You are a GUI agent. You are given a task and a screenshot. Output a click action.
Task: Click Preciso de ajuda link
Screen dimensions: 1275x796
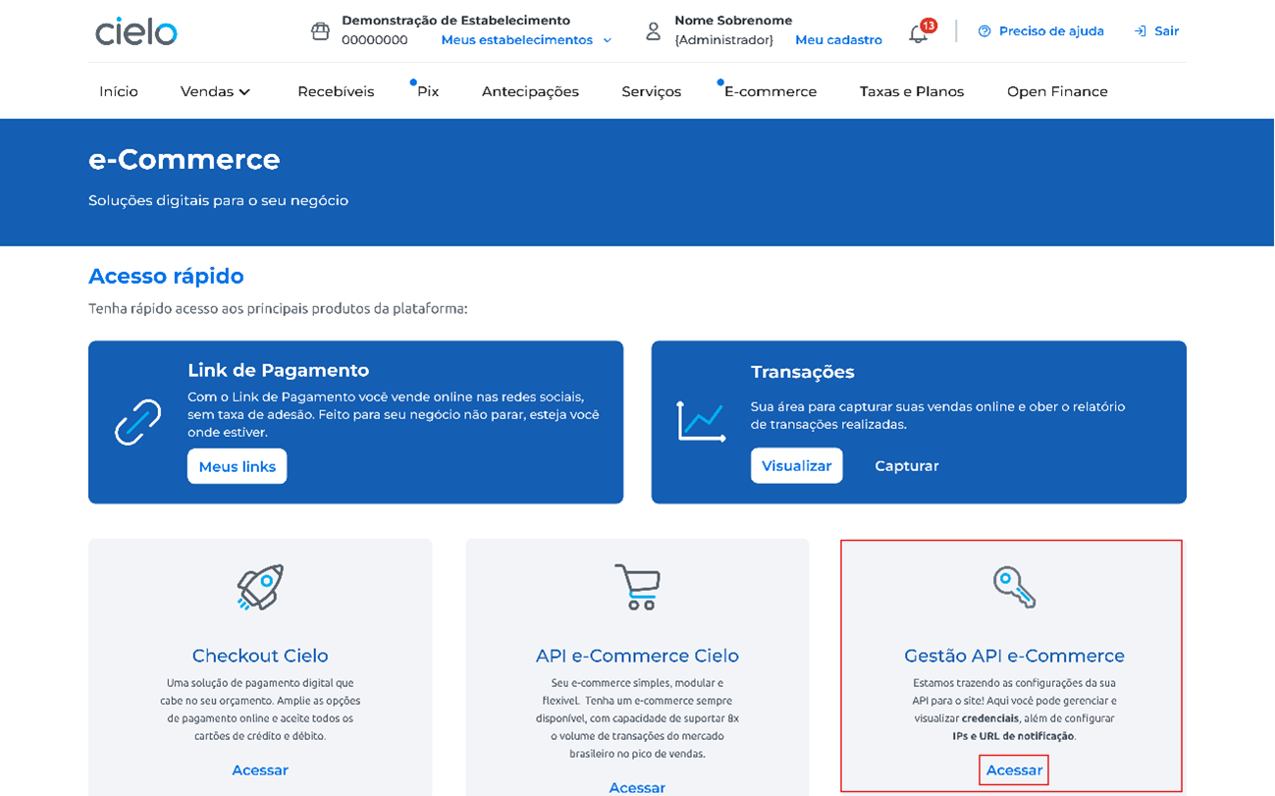coord(1051,31)
